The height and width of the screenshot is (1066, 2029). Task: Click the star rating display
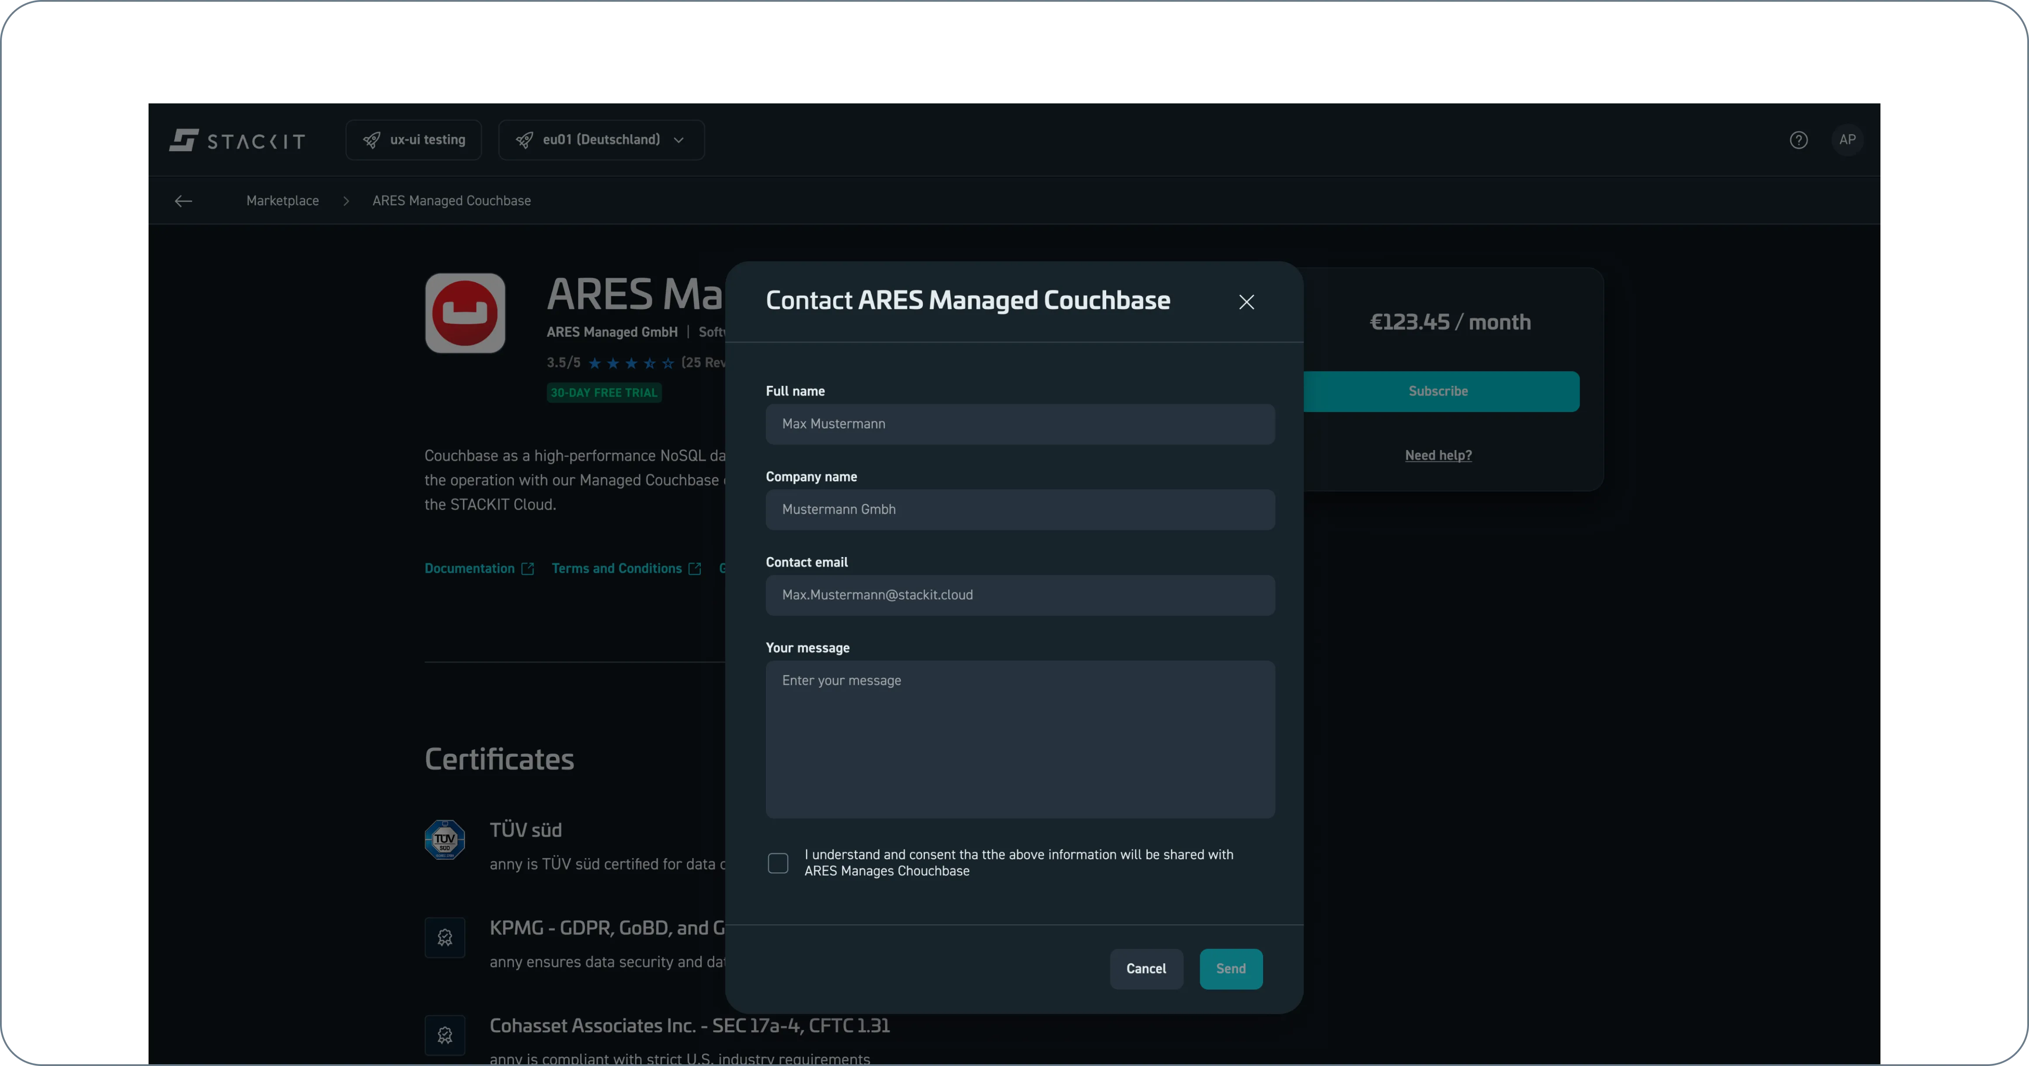[x=631, y=363]
